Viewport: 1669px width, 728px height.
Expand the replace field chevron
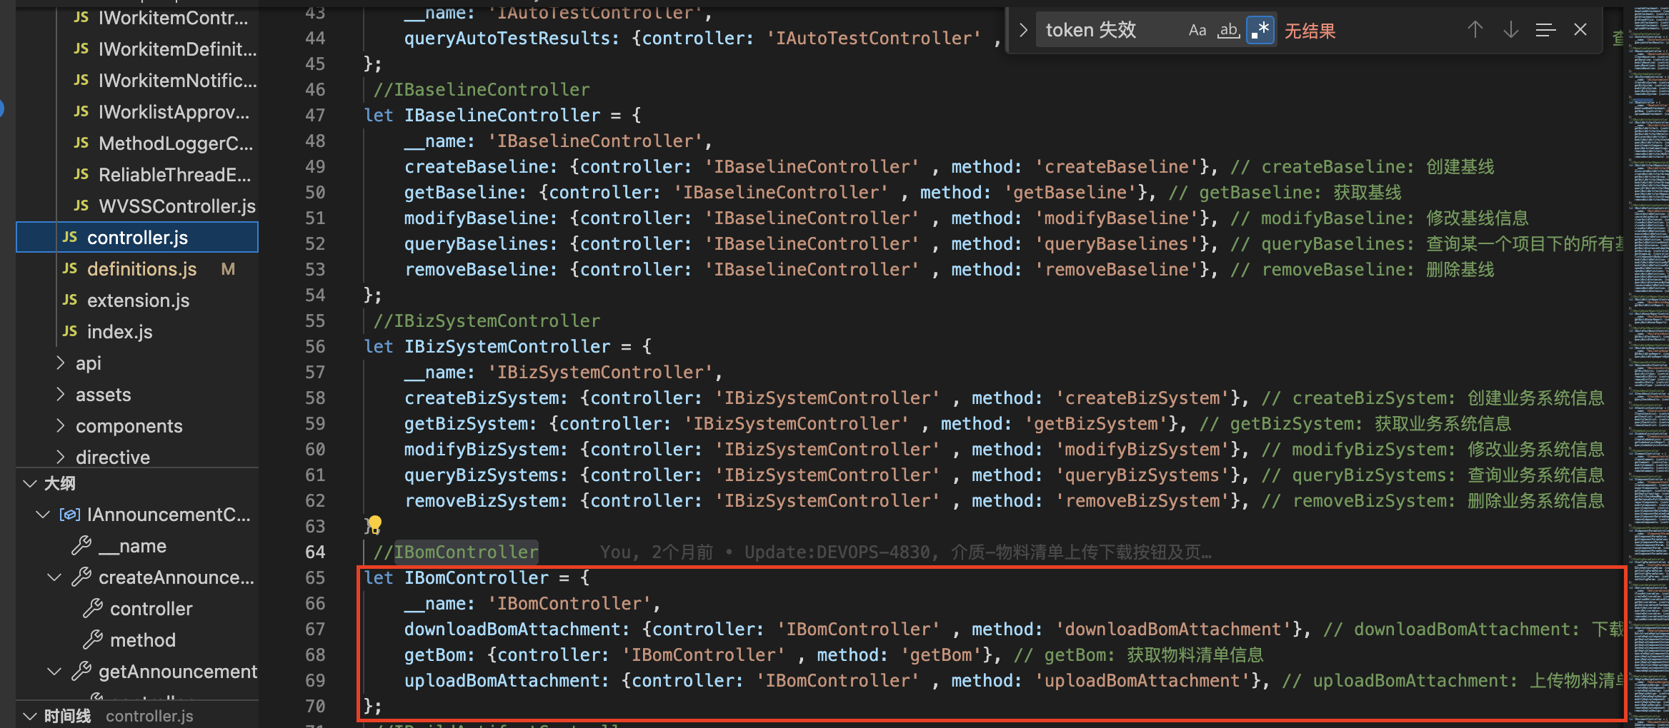[x=1023, y=30]
